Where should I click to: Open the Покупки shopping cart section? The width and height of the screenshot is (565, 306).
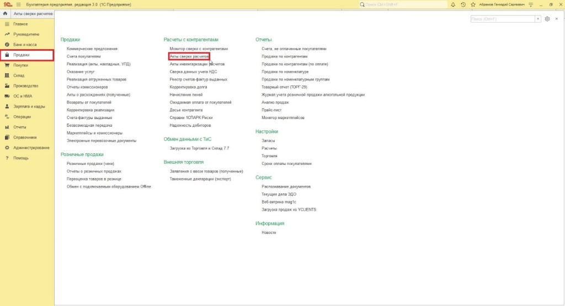click(20, 65)
